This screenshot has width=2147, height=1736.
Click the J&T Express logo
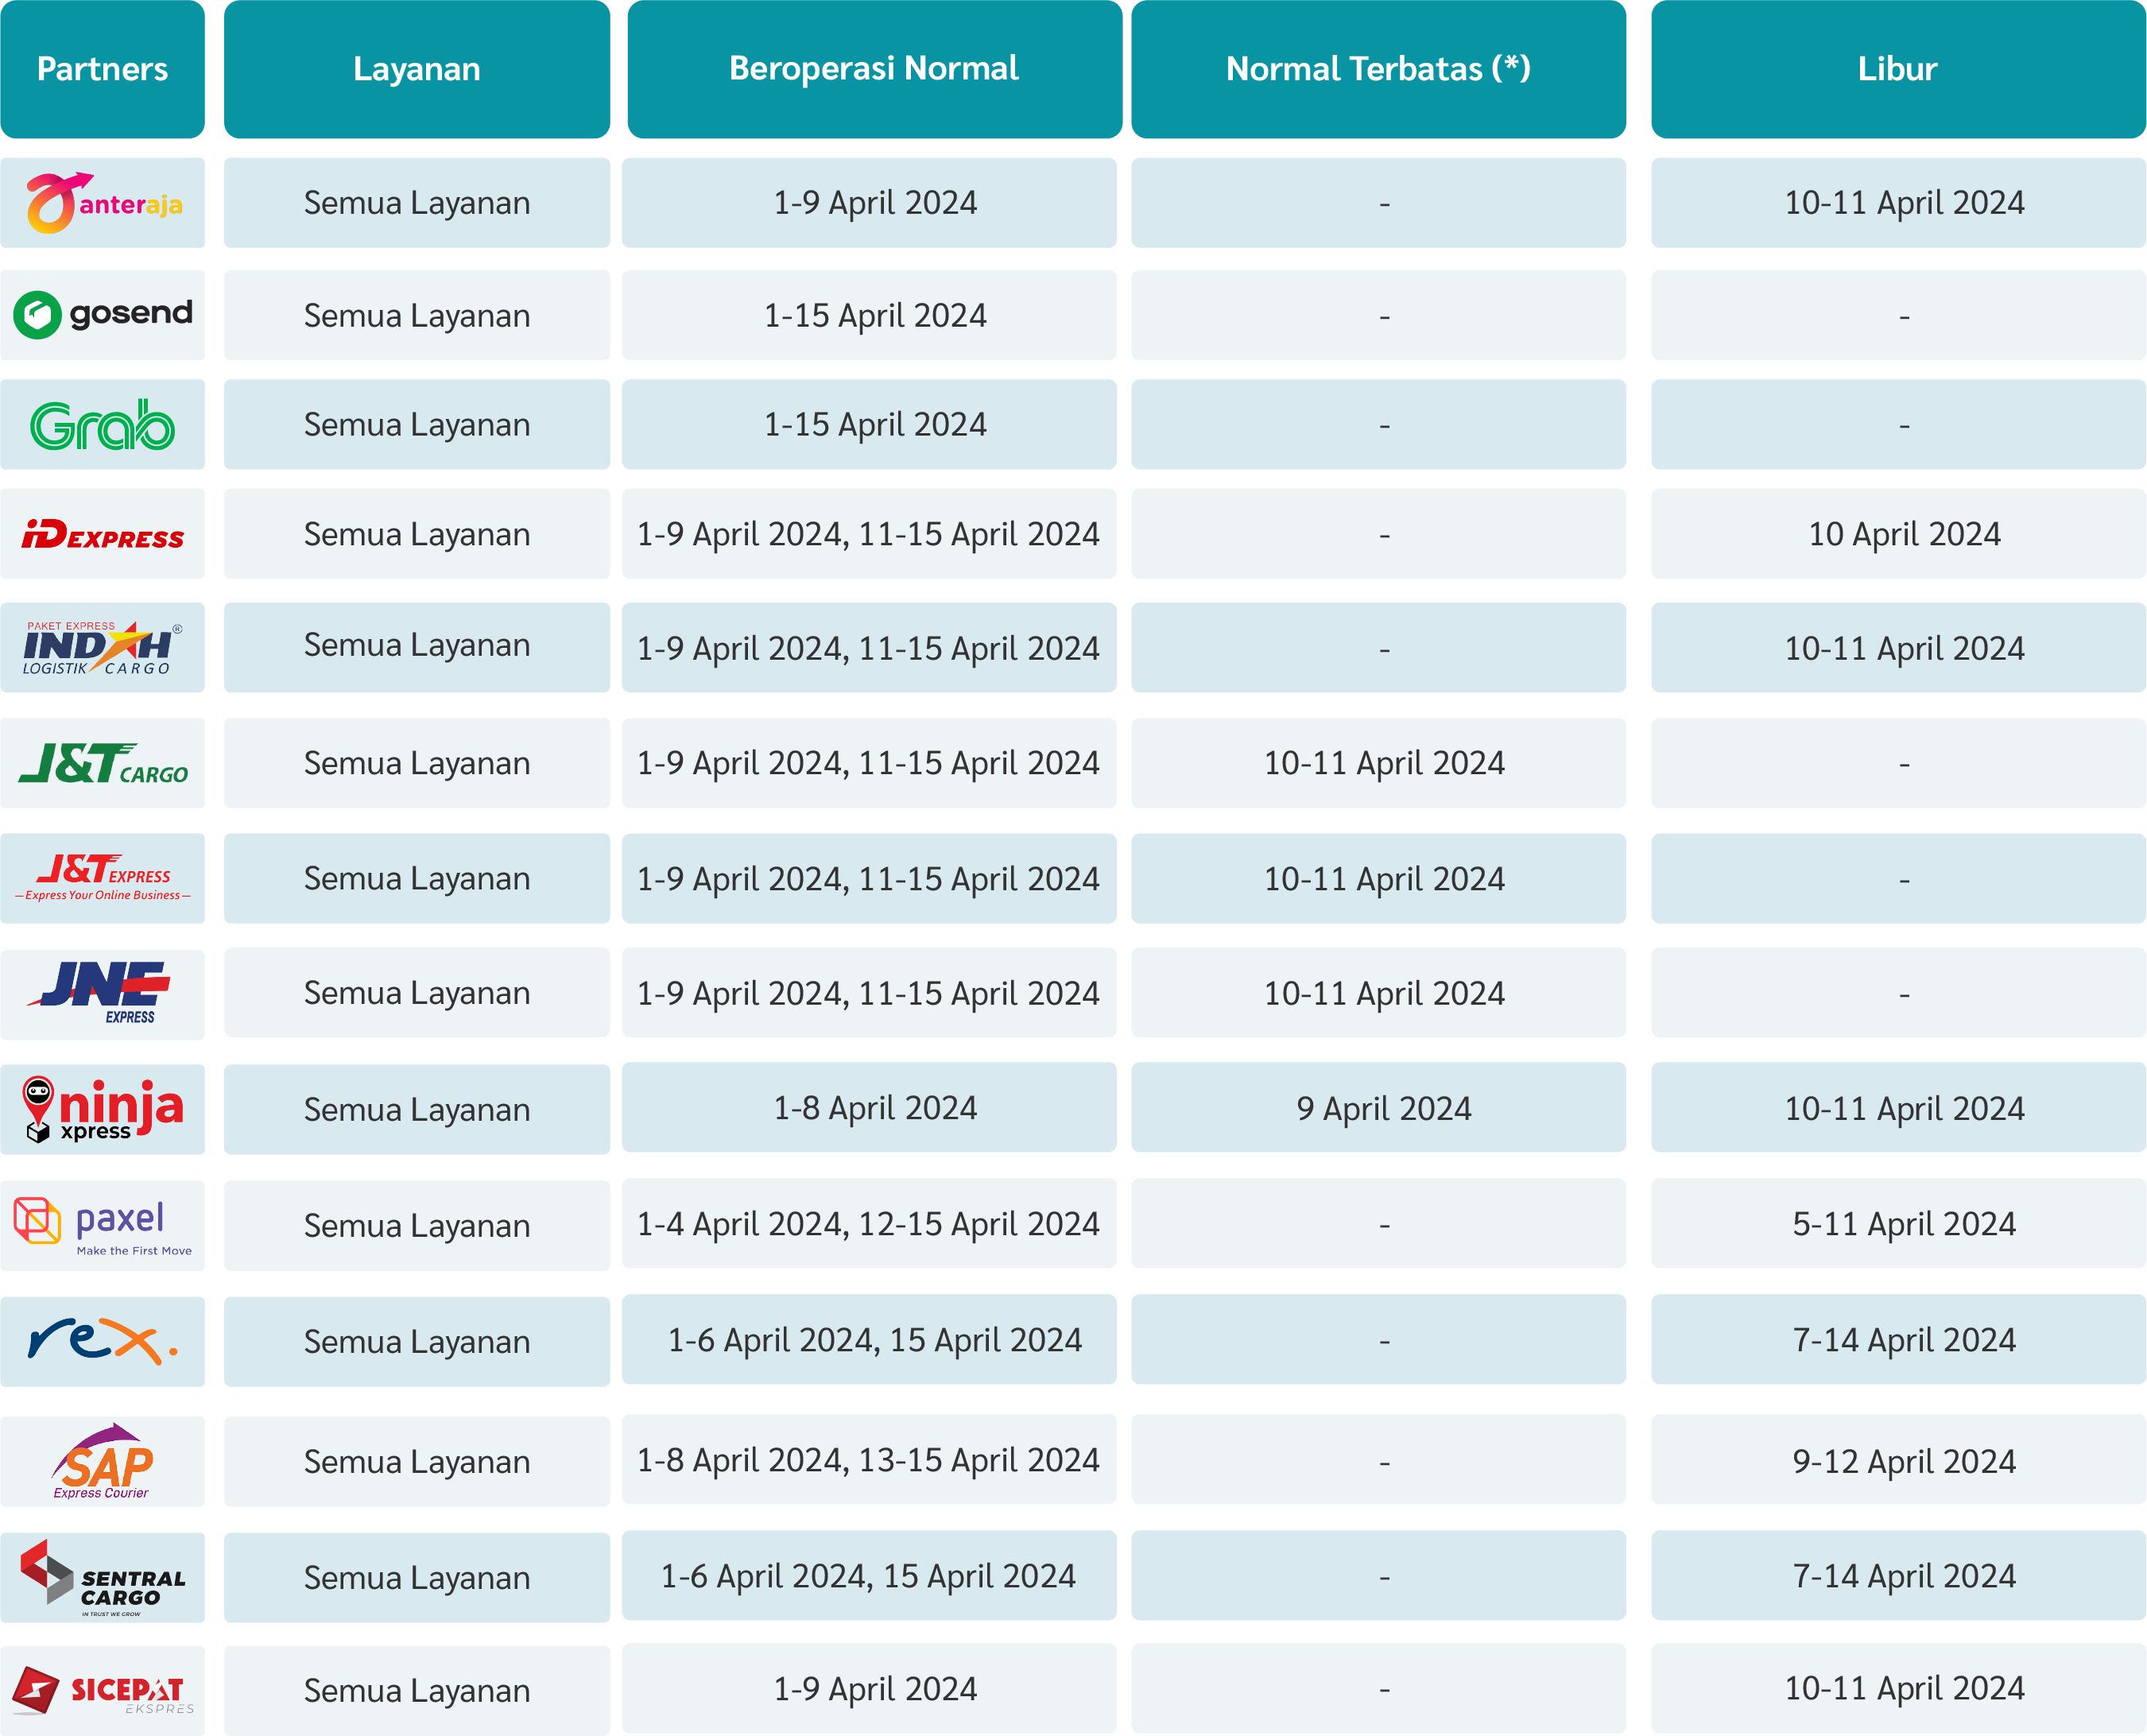click(x=102, y=878)
